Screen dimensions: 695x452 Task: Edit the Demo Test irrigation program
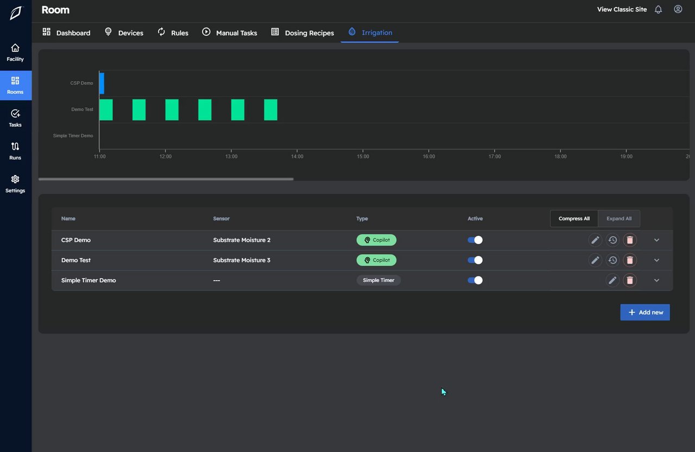pyautogui.click(x=595, y=260)
